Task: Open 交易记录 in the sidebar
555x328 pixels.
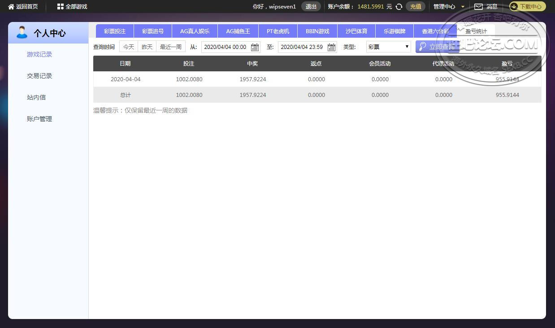Action: [x=39, y=76]
